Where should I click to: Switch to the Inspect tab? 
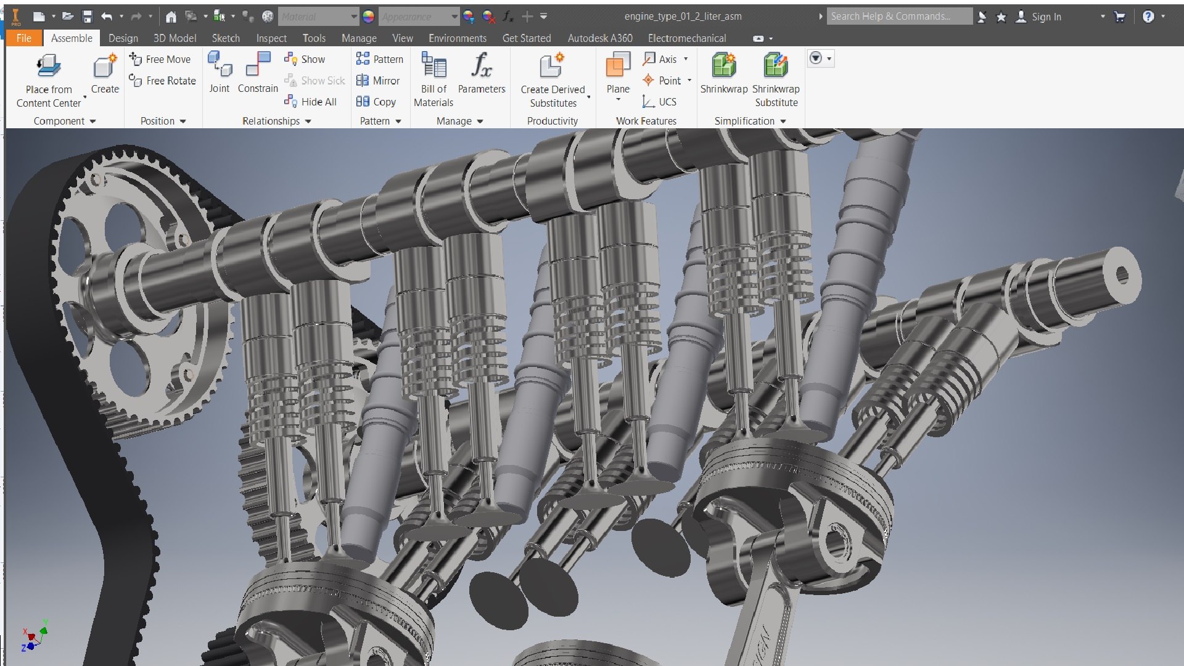(x=271, y=38)
